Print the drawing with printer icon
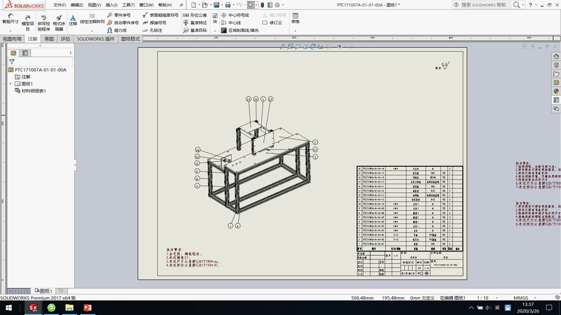The height and width of the screenshot is (315, 561). coord(227,5)
